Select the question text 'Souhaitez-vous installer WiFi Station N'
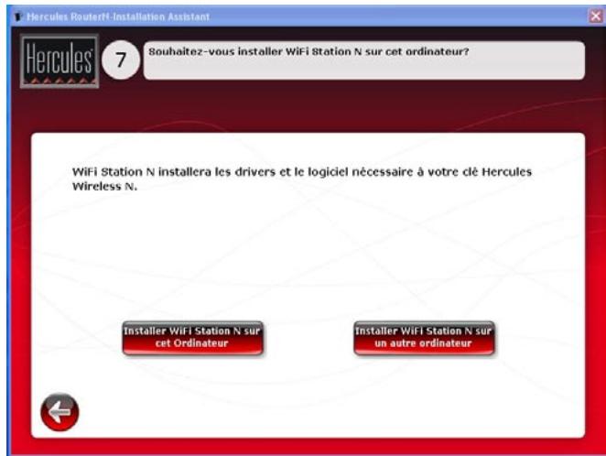 coord(255,51)
